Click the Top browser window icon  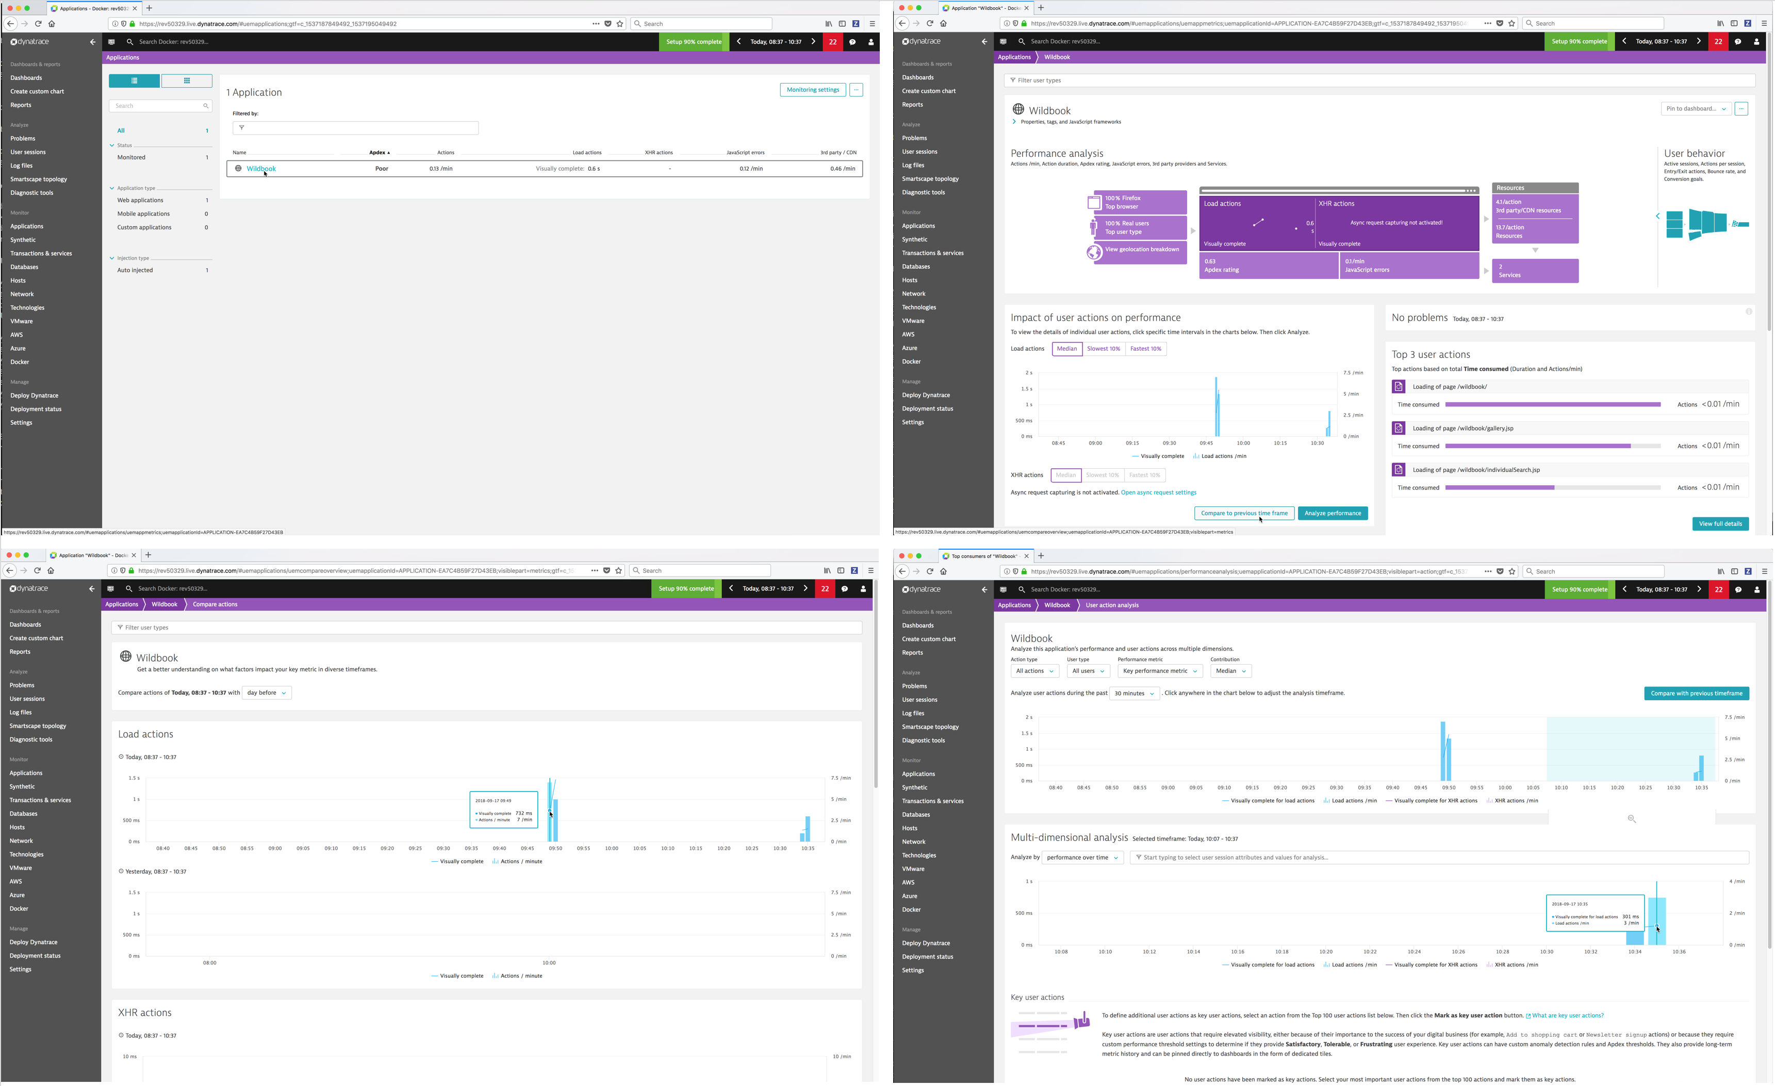(x=1094, y=202)
